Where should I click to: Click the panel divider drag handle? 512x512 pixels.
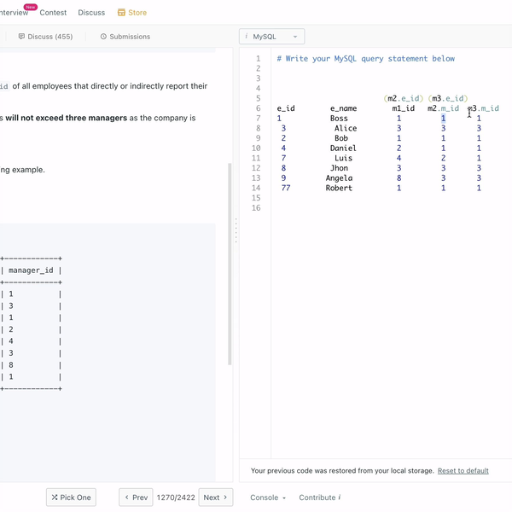point(236,230)
